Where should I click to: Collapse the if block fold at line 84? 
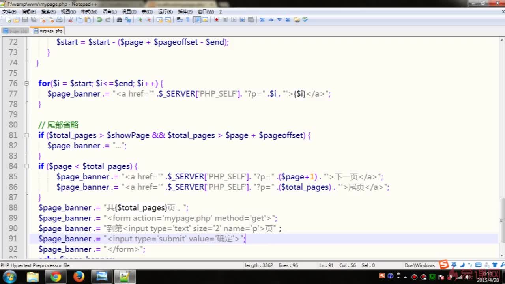[26, 166]
